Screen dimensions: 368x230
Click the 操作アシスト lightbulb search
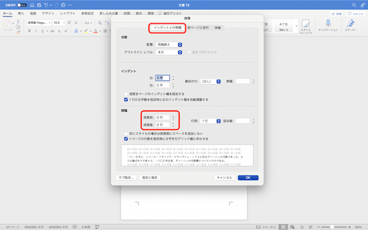tap(170, 13)
